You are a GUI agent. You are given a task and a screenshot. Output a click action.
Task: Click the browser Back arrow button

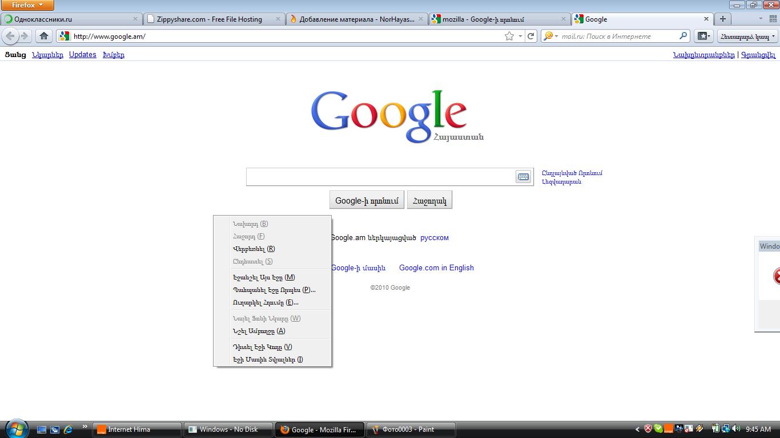pos(10,36)
